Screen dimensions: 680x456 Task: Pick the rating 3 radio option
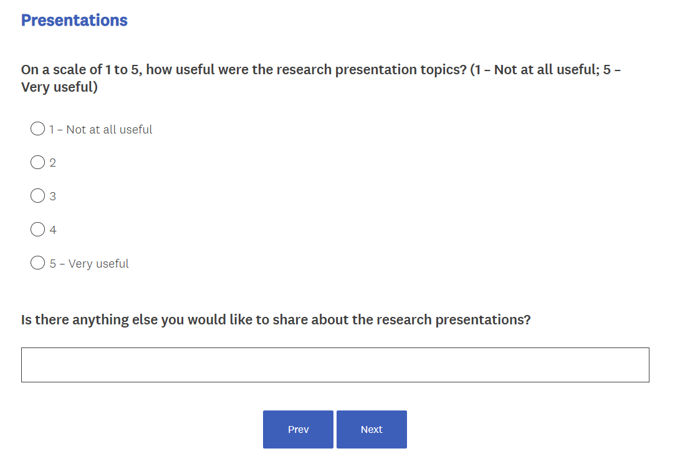[x=37, y=196]
